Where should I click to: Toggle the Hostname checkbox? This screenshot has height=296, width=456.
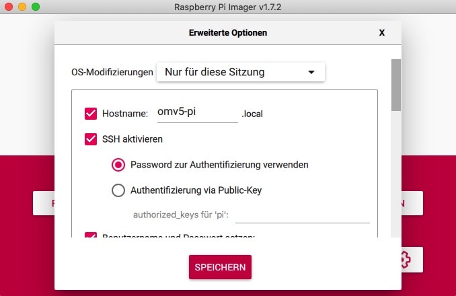(x=91, y=114)
